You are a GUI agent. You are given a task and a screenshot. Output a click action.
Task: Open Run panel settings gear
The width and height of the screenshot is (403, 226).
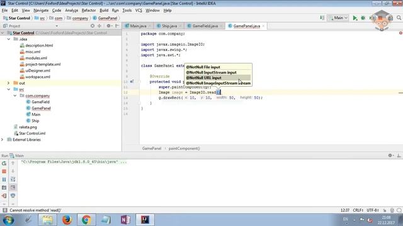(390, 155)
